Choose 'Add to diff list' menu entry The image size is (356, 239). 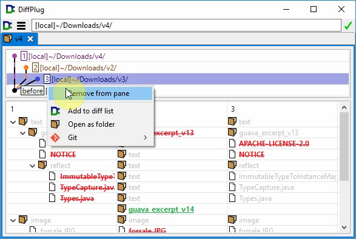click(x=100, y=111)
